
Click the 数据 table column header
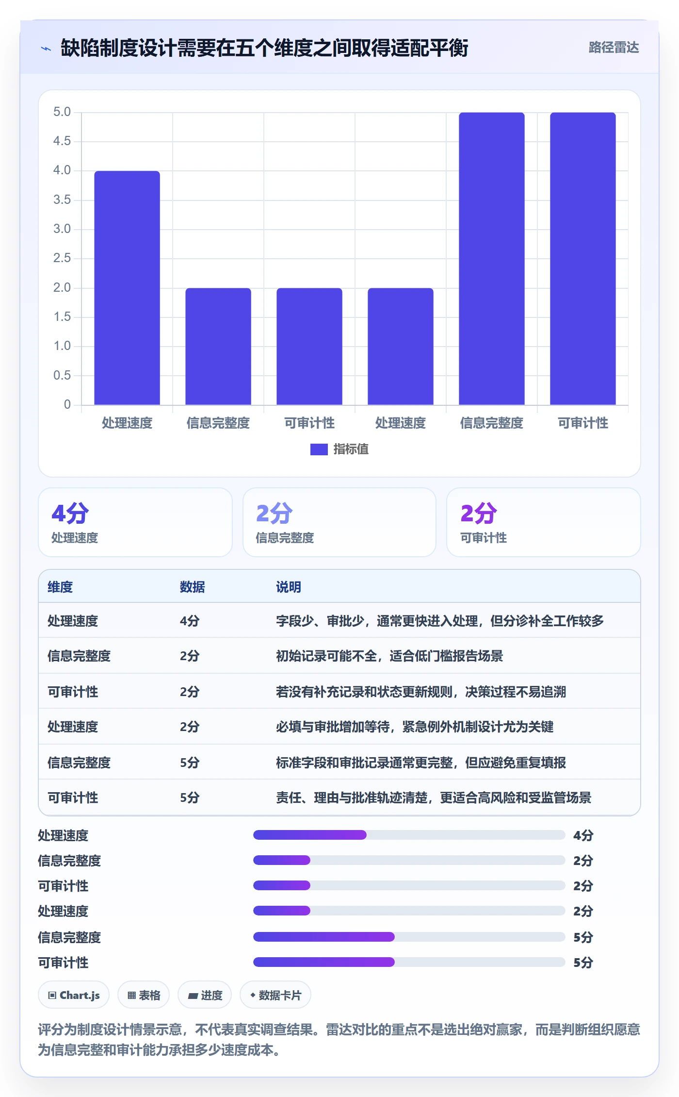click(193, 587)
